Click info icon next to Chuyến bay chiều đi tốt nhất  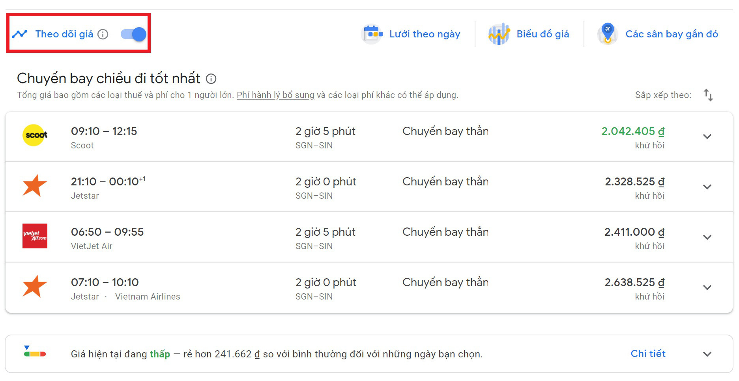[x=211, y=79]
